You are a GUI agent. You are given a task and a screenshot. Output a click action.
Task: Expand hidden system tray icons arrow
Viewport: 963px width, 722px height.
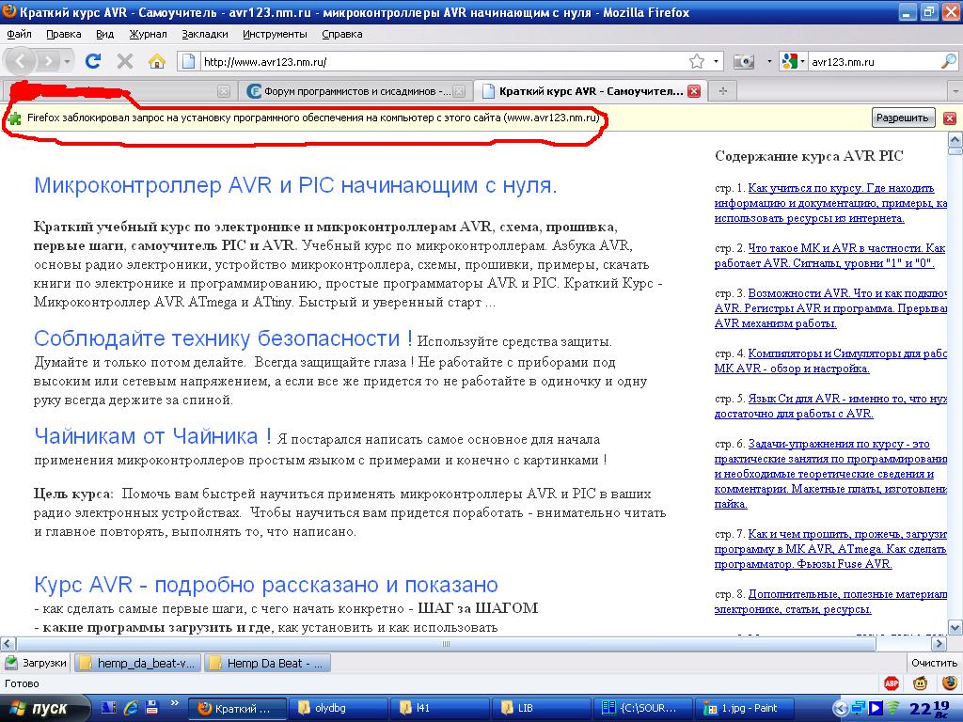[840, 708]
